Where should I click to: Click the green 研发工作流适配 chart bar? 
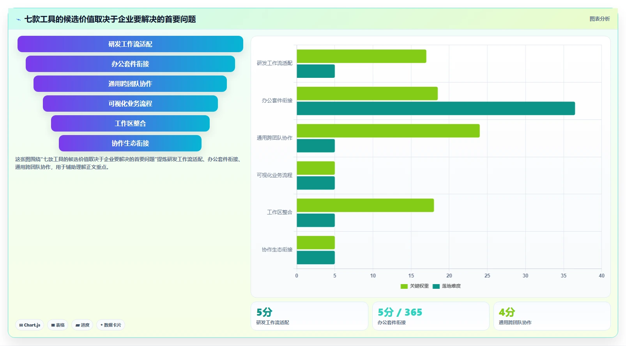pyautogui.click(x=361, y=56)
